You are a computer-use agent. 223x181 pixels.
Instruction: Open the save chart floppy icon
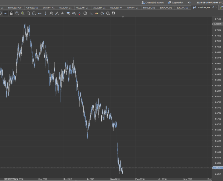click(x=113, y=13)
